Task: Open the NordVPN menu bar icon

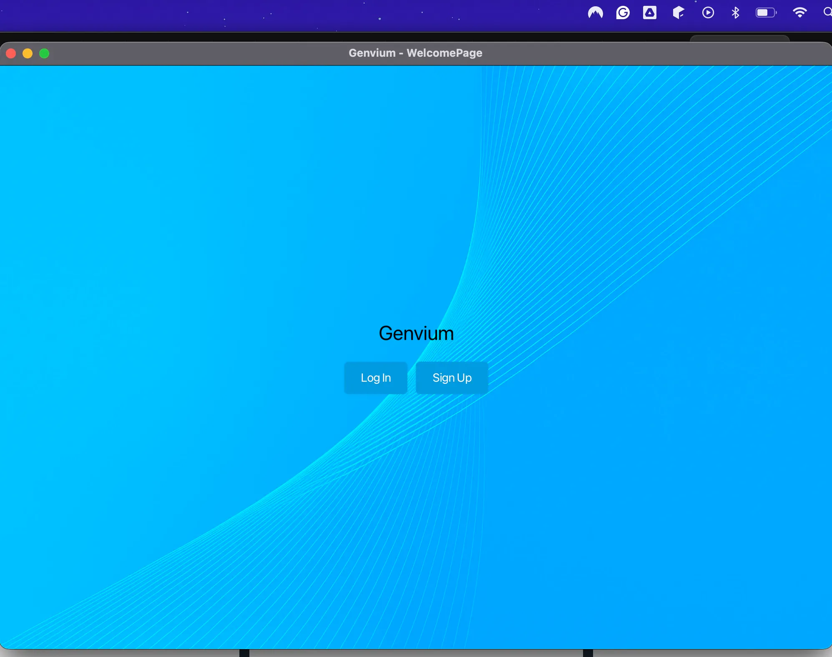Action: point(595,13)
